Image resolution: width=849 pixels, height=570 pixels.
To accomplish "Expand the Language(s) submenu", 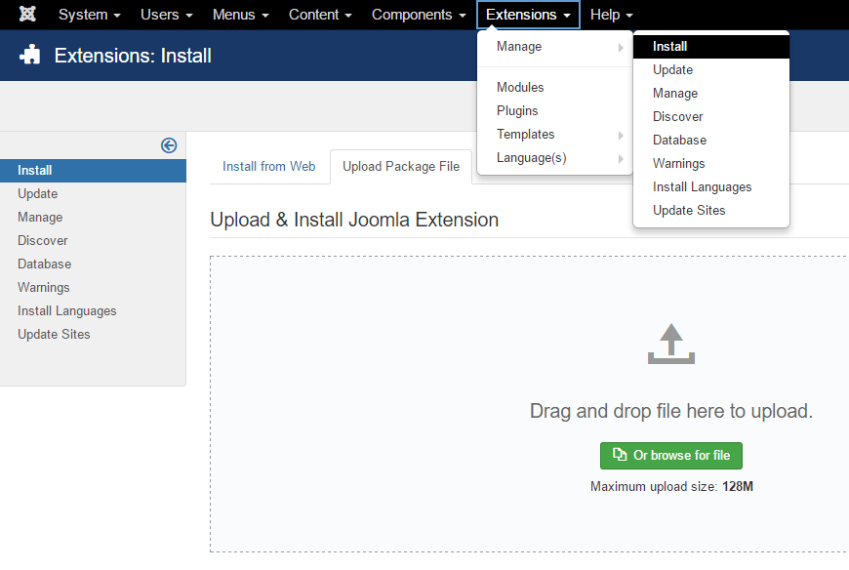I will [555, 158].
